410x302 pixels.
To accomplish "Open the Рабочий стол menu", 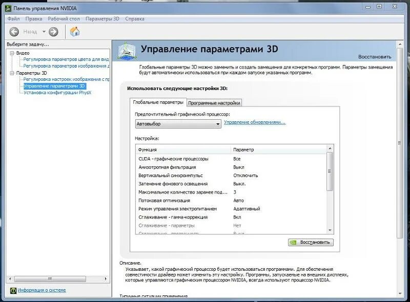I will click(64, 19).
